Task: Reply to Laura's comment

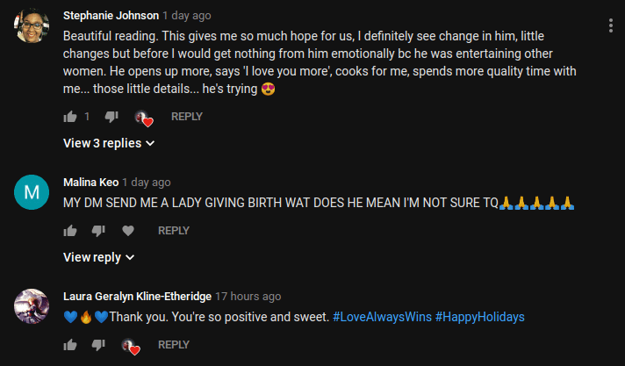Action: click(x=174, y=344)
